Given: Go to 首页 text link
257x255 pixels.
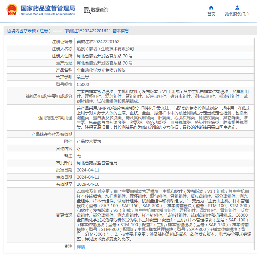Looking at the screenshot, I should (211, 14).
